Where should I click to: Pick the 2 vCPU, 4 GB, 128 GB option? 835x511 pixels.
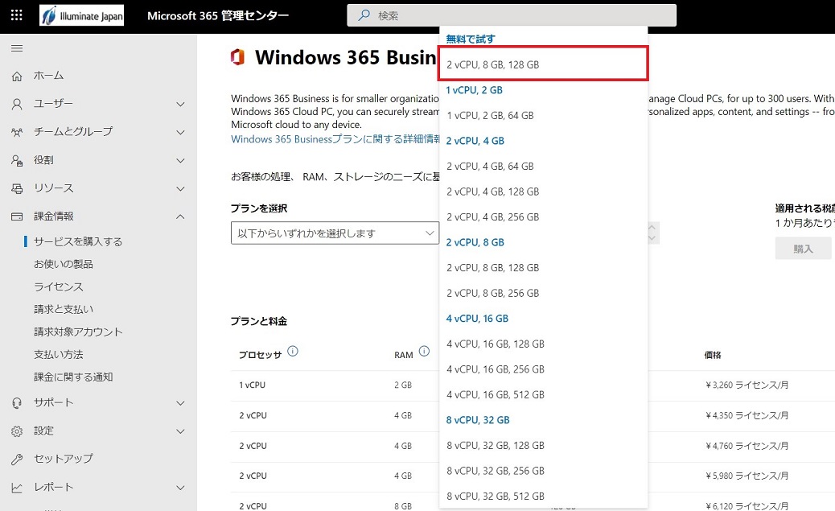[543, 192]
